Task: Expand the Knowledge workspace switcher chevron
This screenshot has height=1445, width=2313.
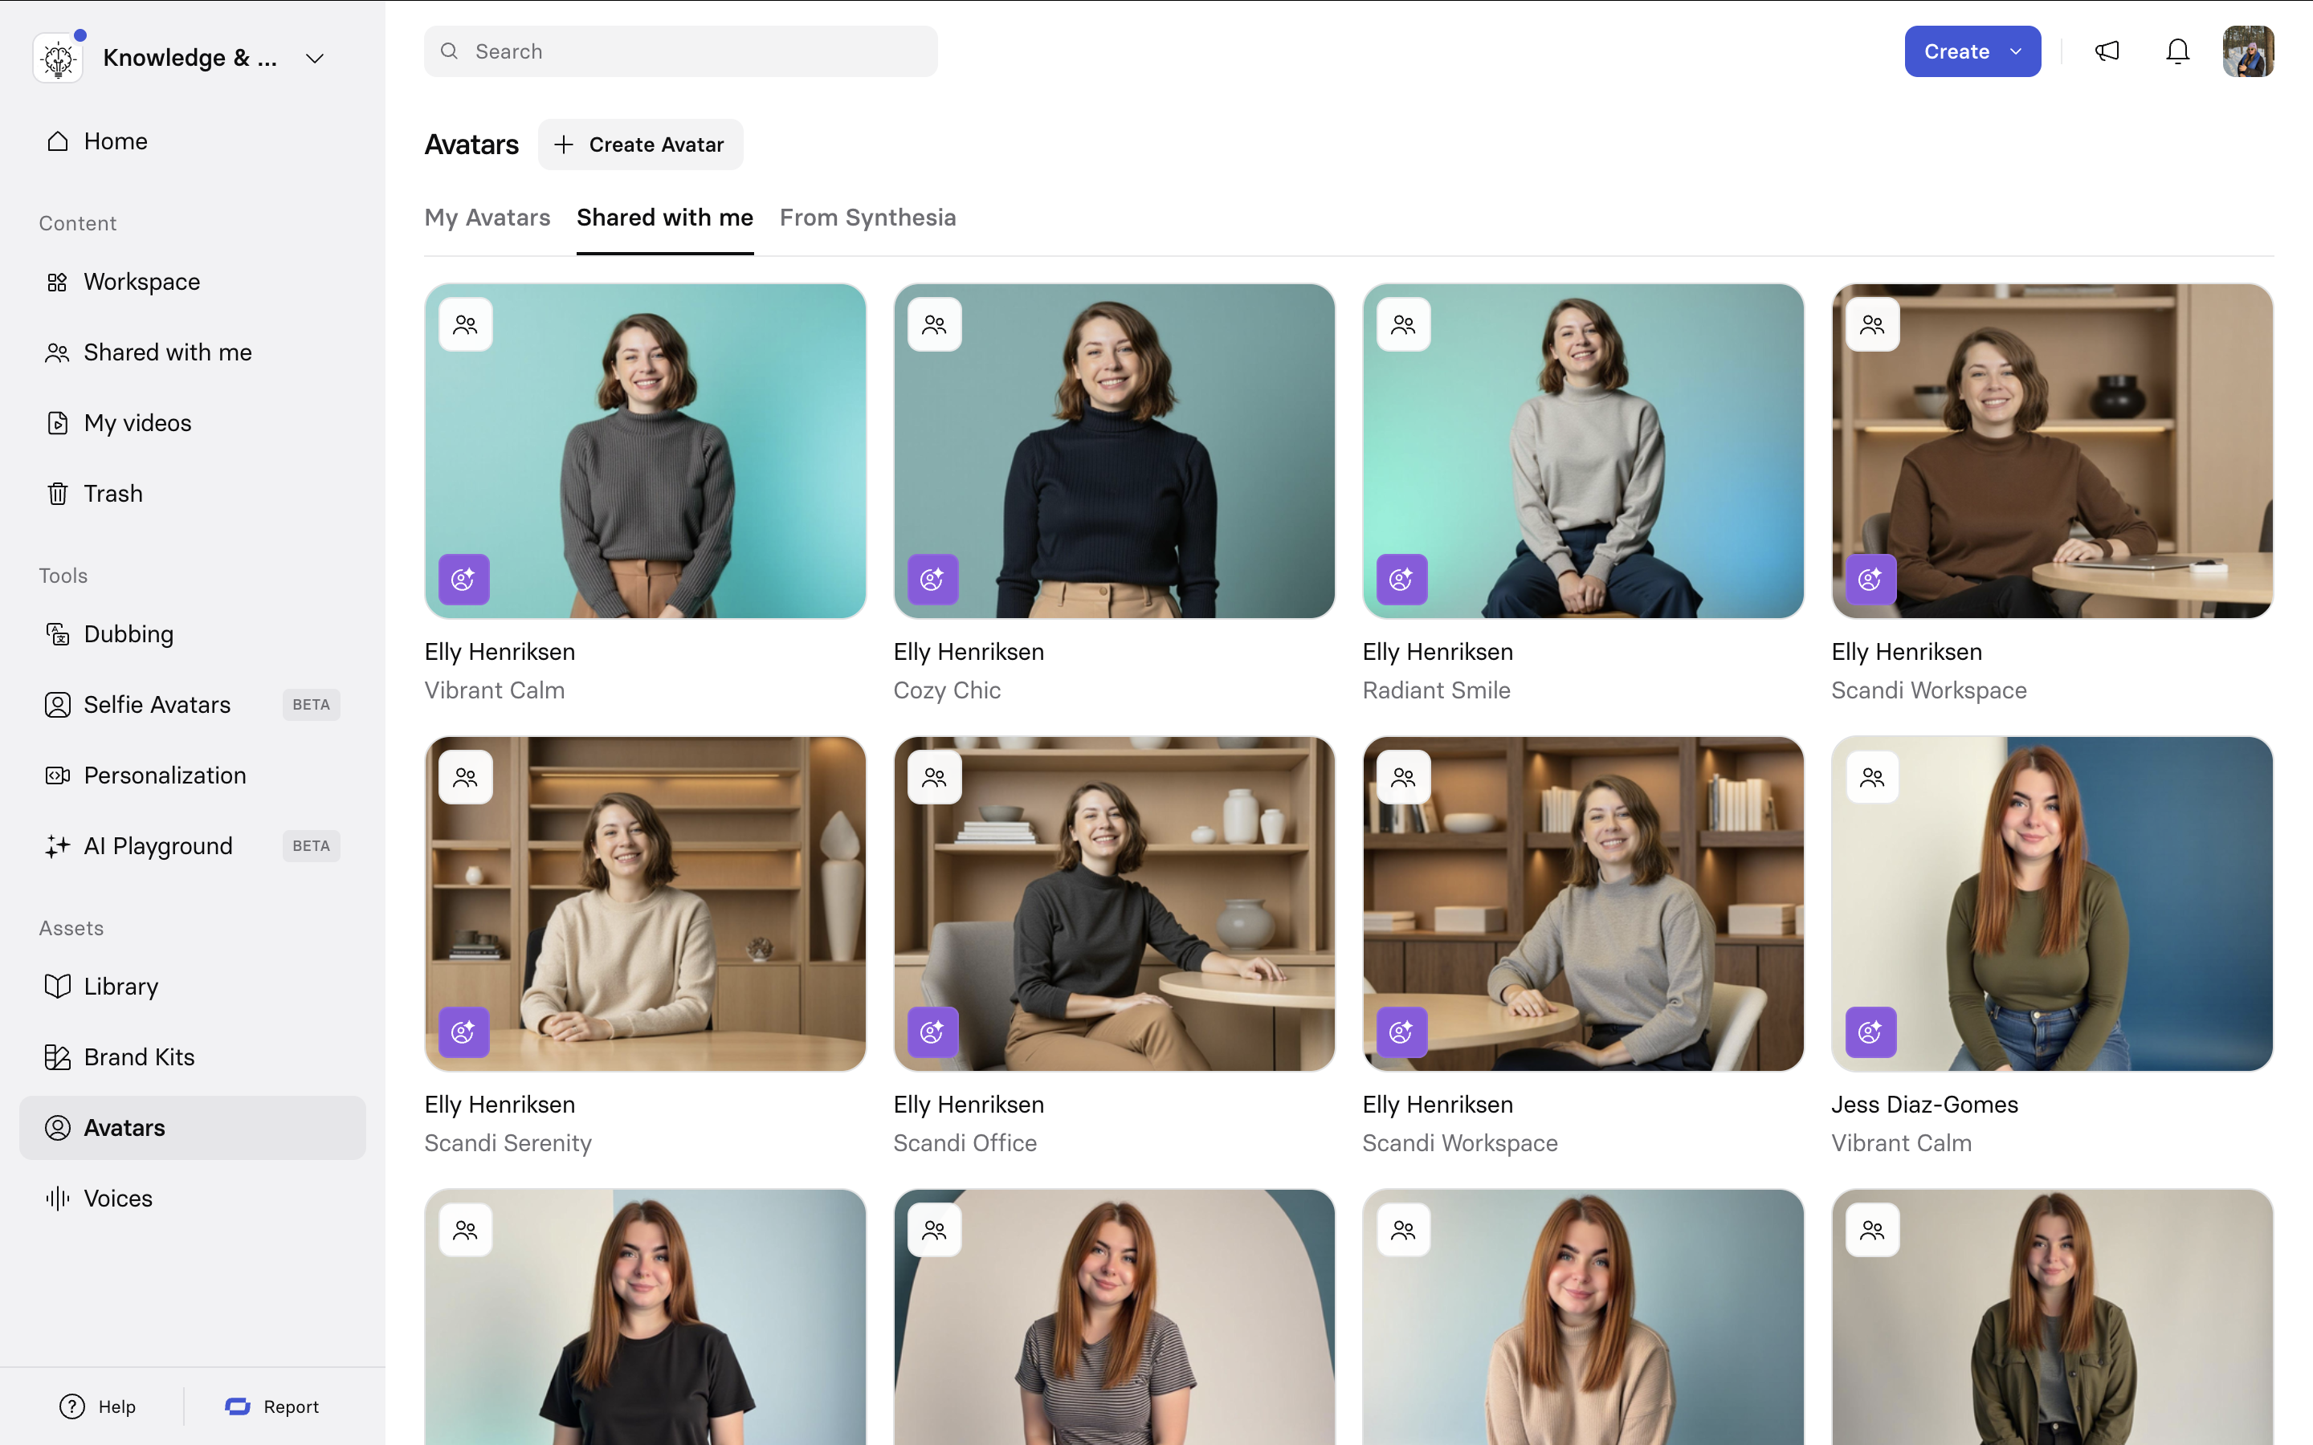Action: point(315,59)
